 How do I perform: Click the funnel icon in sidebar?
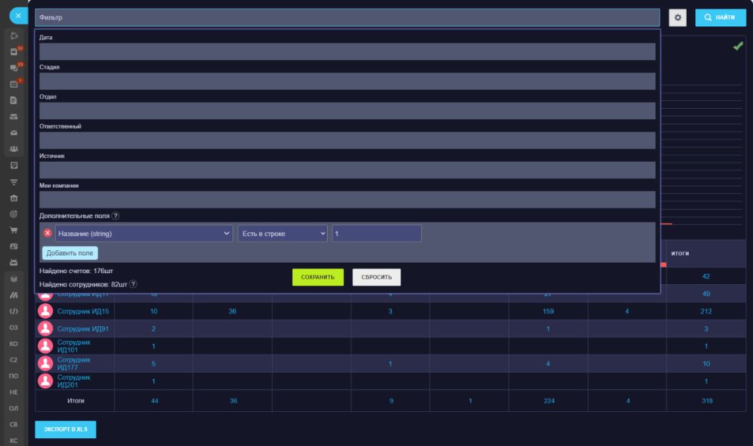coord(14,182)
